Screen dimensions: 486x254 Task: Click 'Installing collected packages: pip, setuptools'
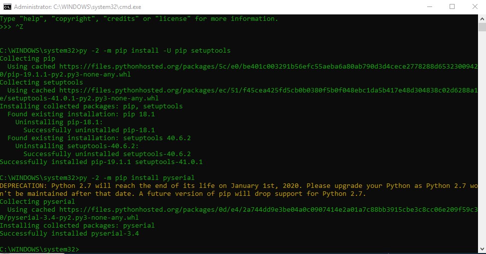pyautogui.click(x=91, y=106)
